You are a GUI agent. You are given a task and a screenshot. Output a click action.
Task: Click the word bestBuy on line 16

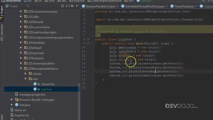149,71
